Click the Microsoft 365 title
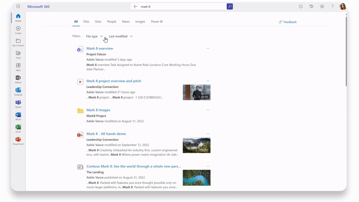The height and width of the screenshot is (202, 359). point(39,7)
